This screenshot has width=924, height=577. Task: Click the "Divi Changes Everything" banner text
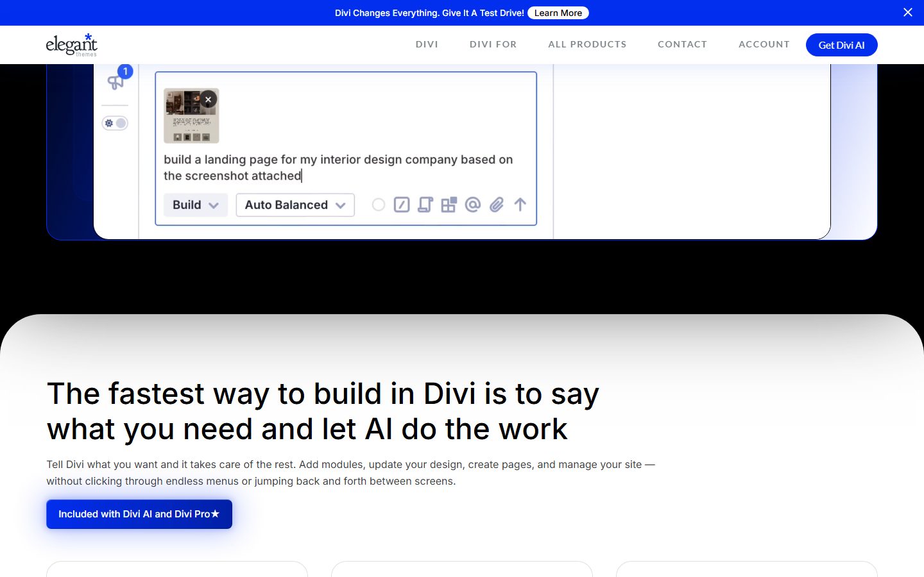(429, 13)
